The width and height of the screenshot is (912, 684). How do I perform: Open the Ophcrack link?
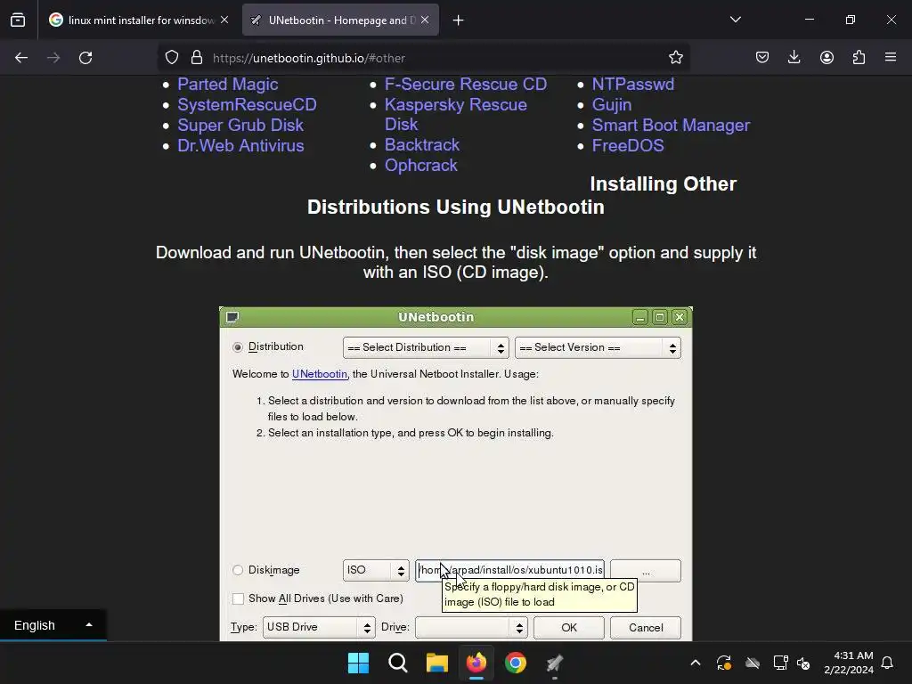pos(420,165)
